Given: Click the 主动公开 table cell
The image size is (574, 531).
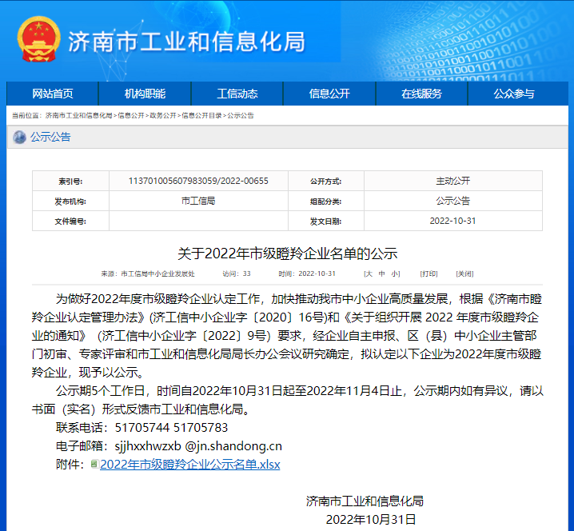Looking at the screenshot, I should tap(452, 181).
